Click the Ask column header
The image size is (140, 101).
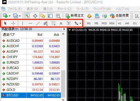tap(52, 35)
